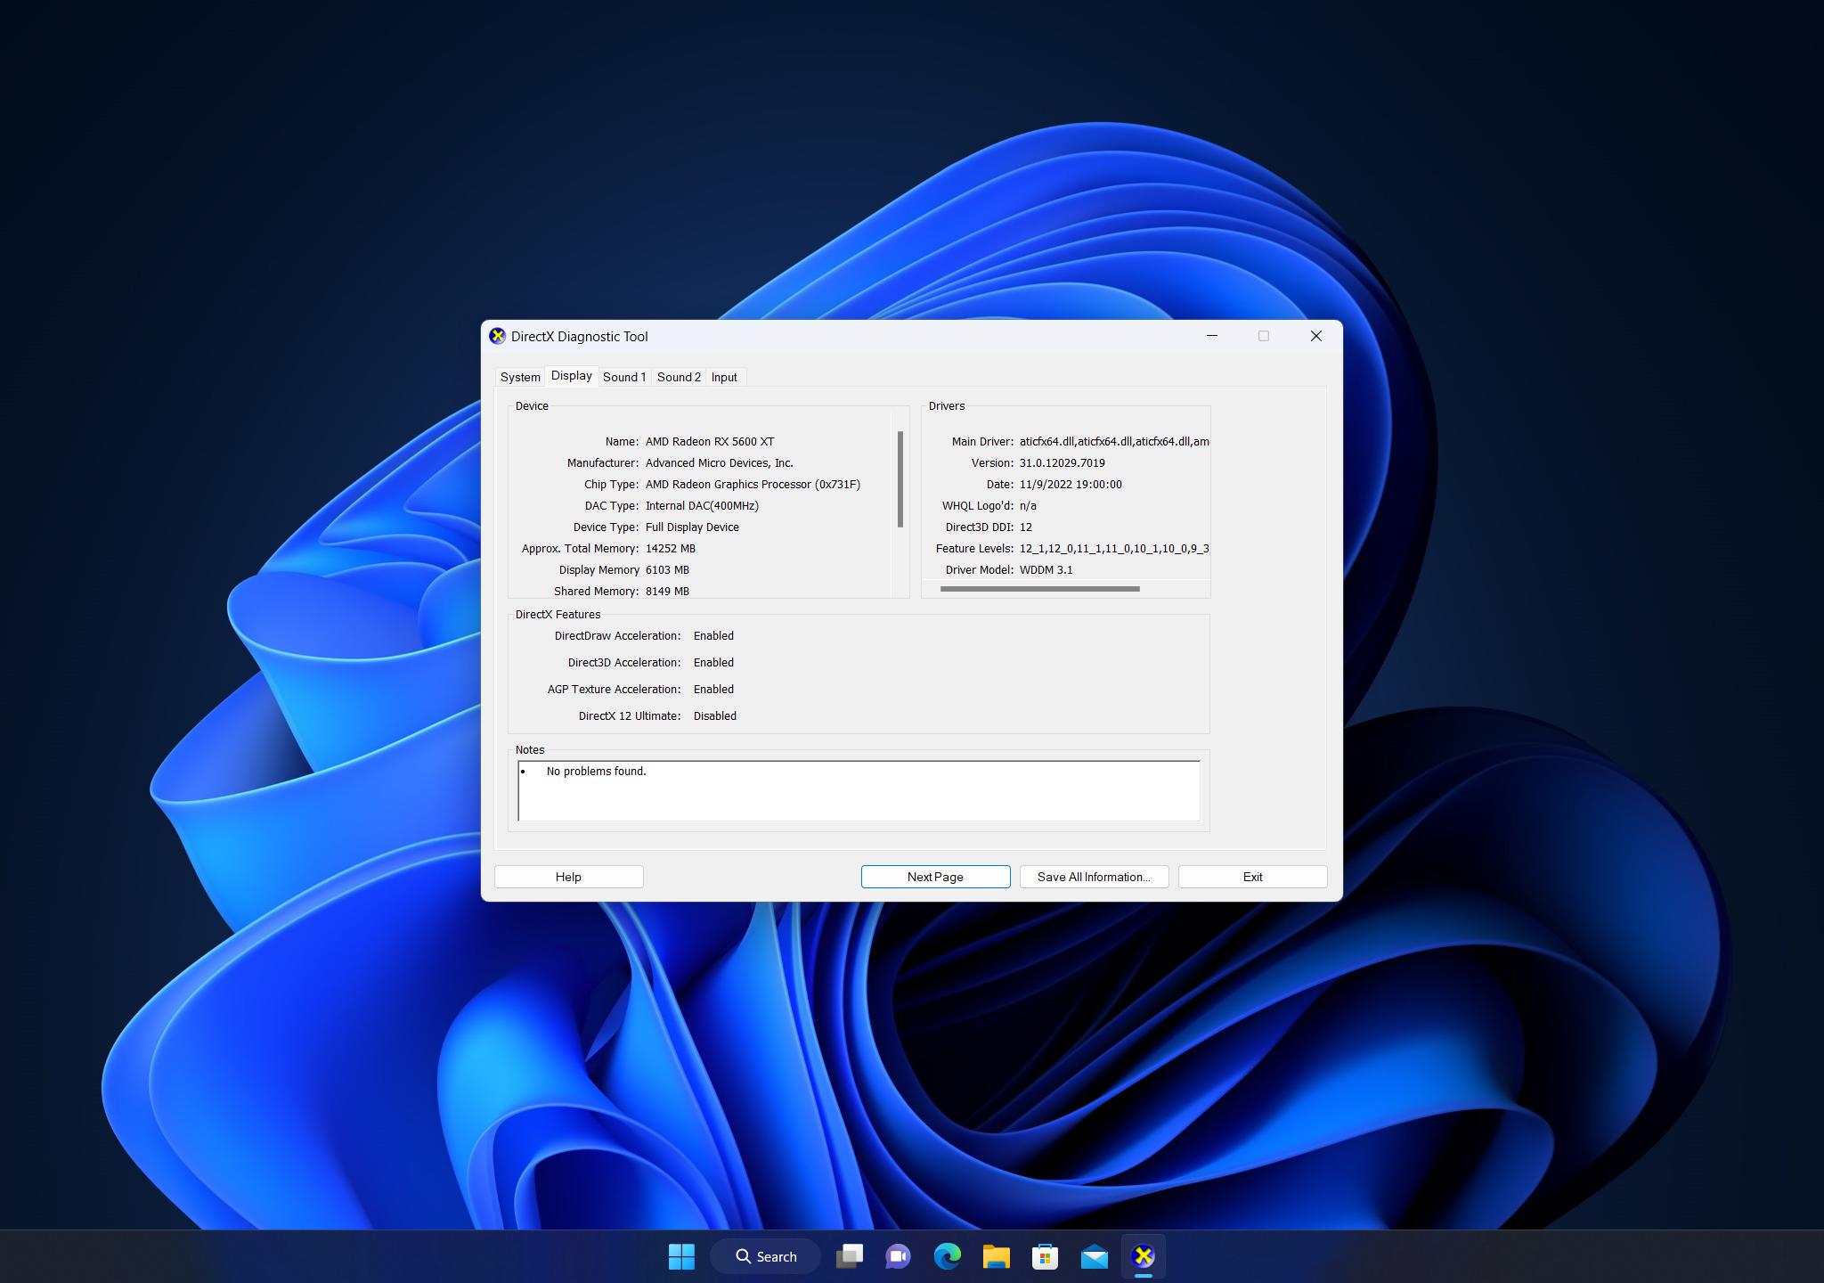Click the DirectX Diagnostic Tool taskbar icon

click(1143, 1255)
